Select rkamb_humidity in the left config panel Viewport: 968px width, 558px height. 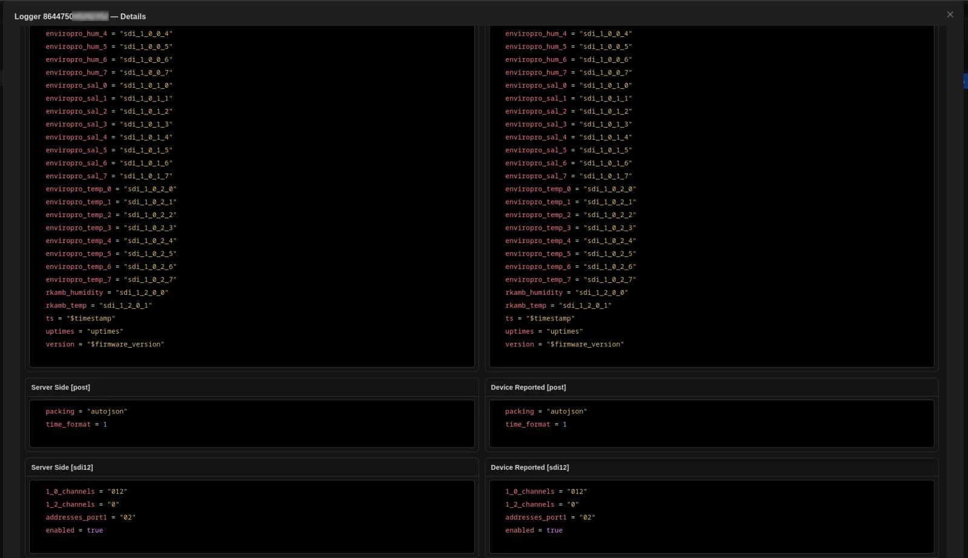pyautogui.click(x=107, y=293)
